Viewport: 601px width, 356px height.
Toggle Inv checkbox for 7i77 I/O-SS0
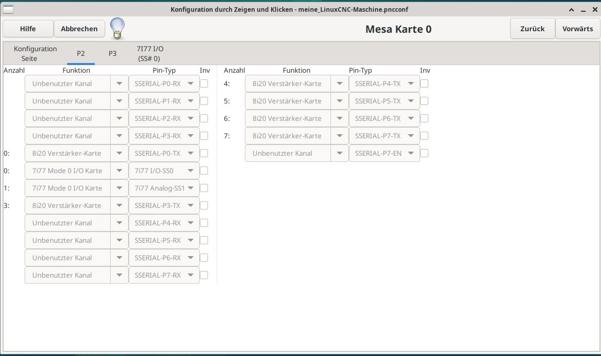coord(204,171)
